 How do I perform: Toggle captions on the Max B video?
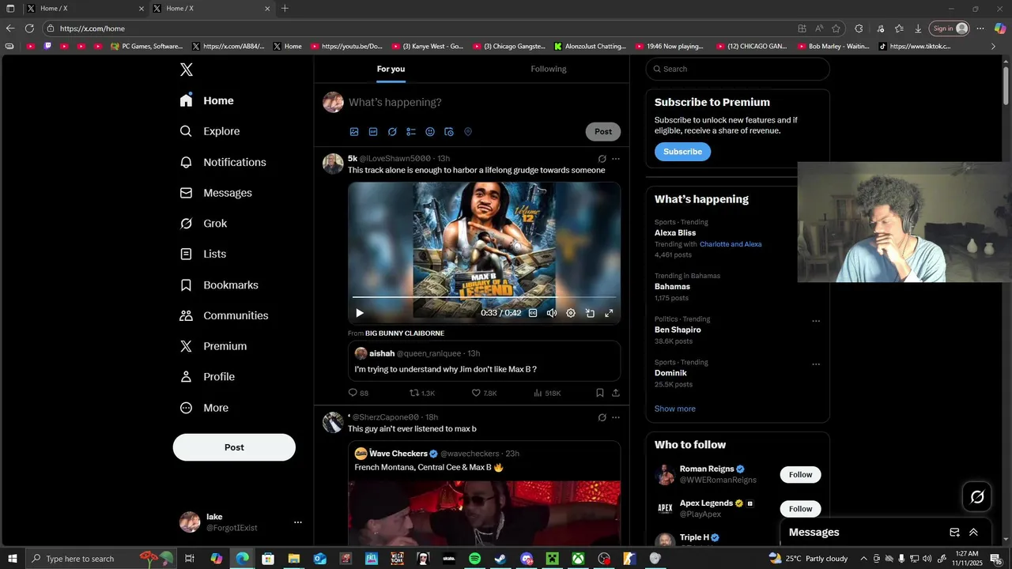[x=533, y=313]
